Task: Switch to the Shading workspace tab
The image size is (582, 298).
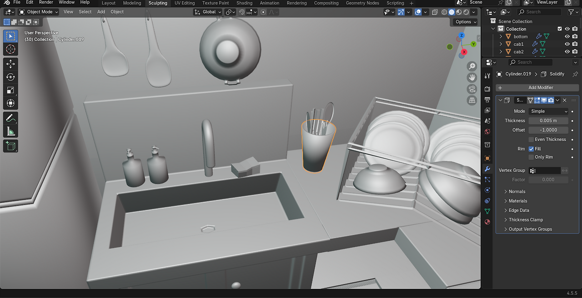Action: click(244, 3)
